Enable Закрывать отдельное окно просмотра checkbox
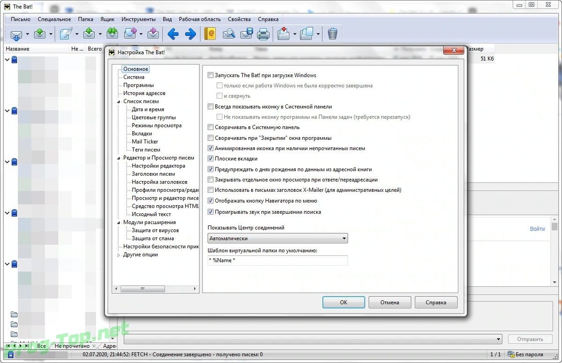Viewport: 562px width, 363px height. [211, 180]
